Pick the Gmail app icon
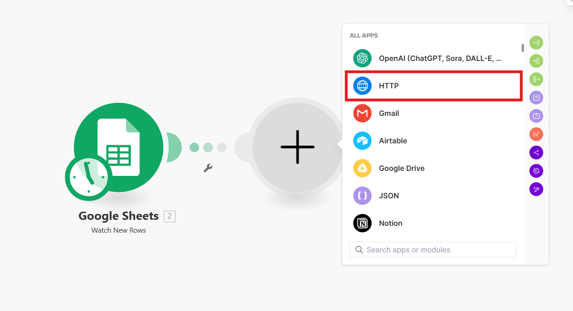 point(362,113)
